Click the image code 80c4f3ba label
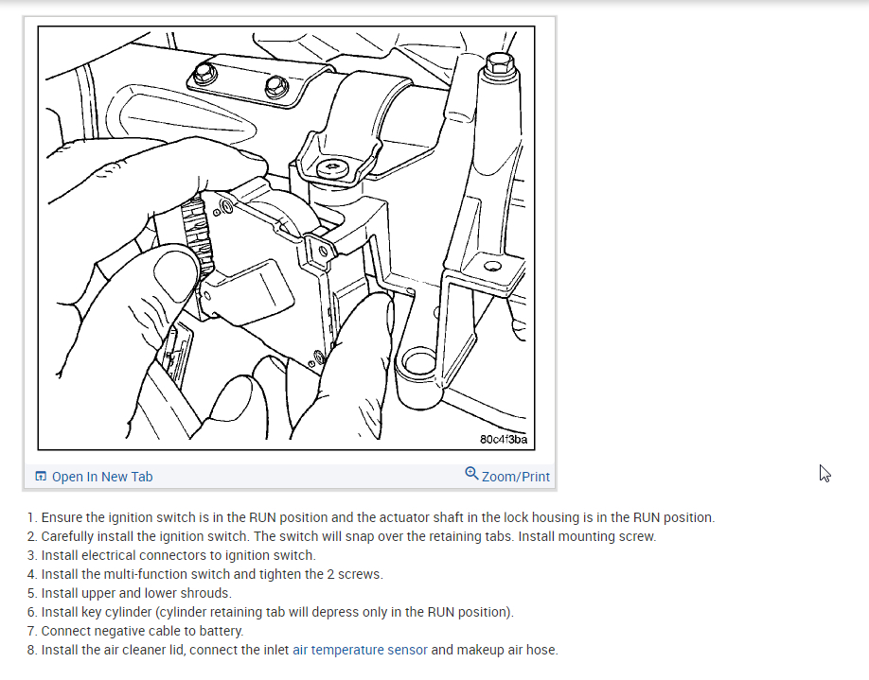Screen dimensions: 869x680 [x=504, y=439]
